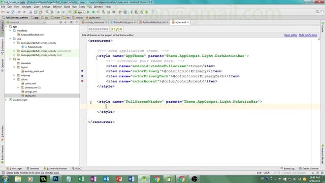The height and width of the screenshot is (183, 325).
Task: Click the Undo arrow icon
Action: click(19, 12)
